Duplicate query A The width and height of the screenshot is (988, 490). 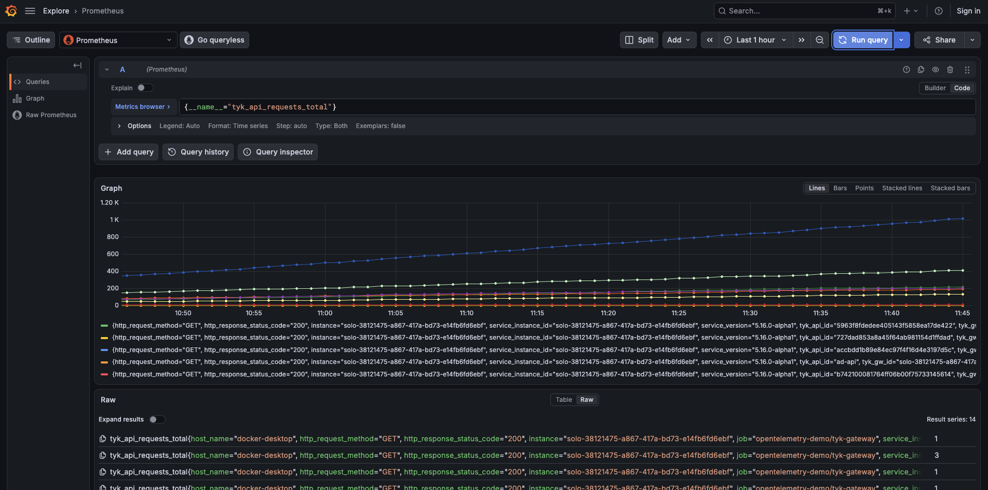(921, 69)
